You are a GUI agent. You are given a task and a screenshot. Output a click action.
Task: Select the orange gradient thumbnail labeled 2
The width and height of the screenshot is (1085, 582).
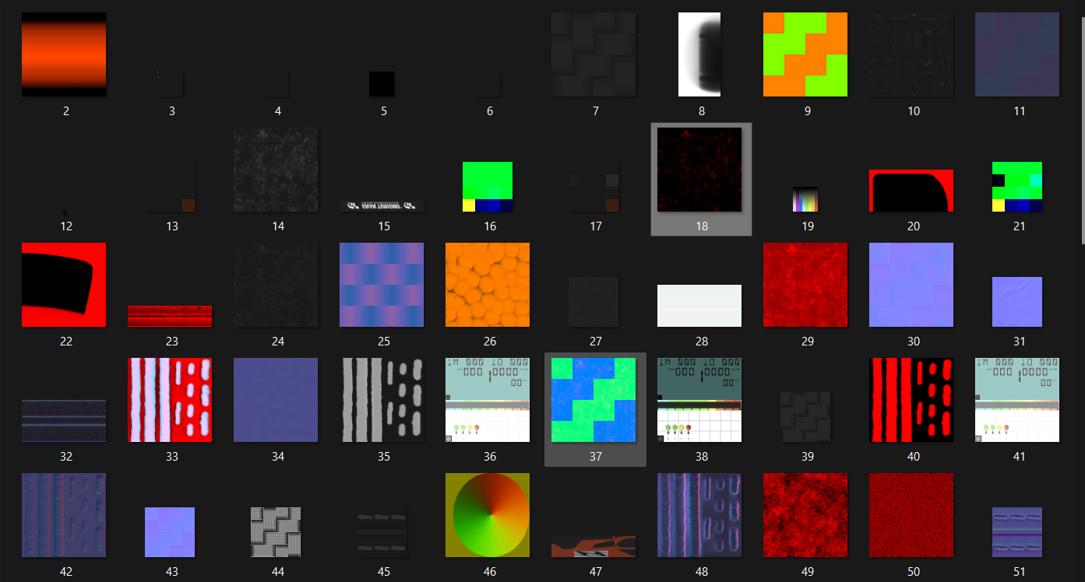[x=64, y=54]
